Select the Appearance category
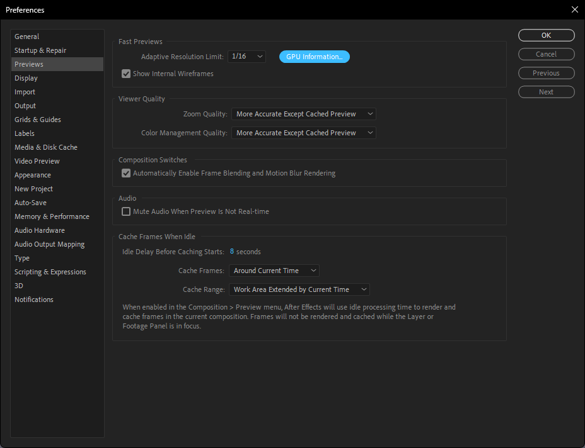 point(32,174)
